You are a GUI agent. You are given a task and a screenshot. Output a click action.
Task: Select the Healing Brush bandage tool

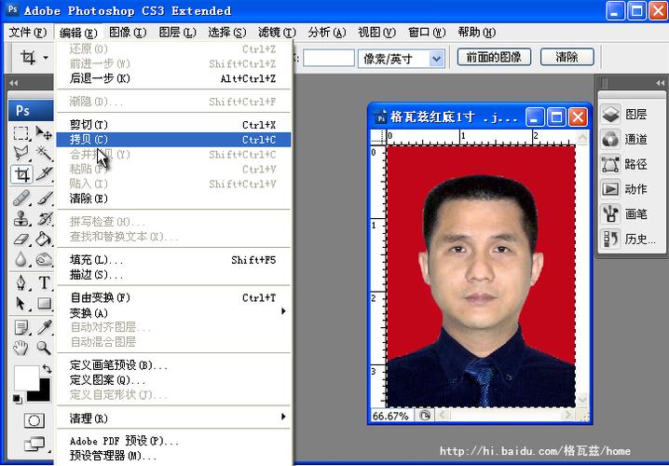pyautogui.click(x=20, y=198)
